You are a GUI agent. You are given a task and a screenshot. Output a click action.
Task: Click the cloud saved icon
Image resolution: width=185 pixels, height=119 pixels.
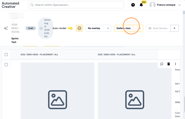(41, 28)
